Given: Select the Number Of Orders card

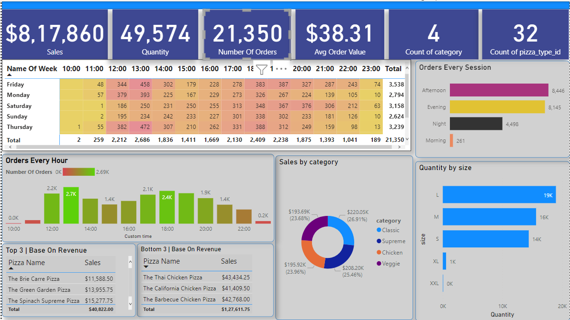Looking at the screenshot, I should click(x=247, y=34).
